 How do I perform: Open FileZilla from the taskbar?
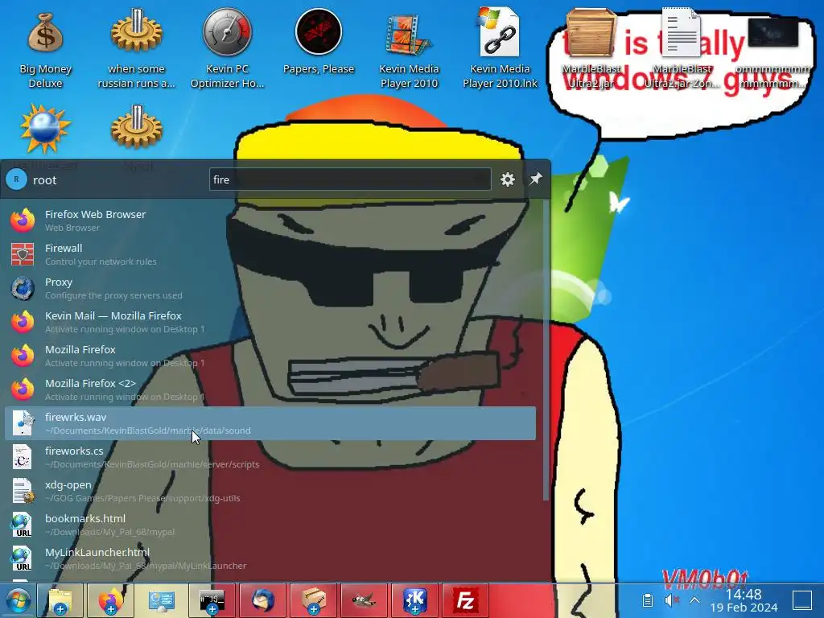tap(465, 600)
